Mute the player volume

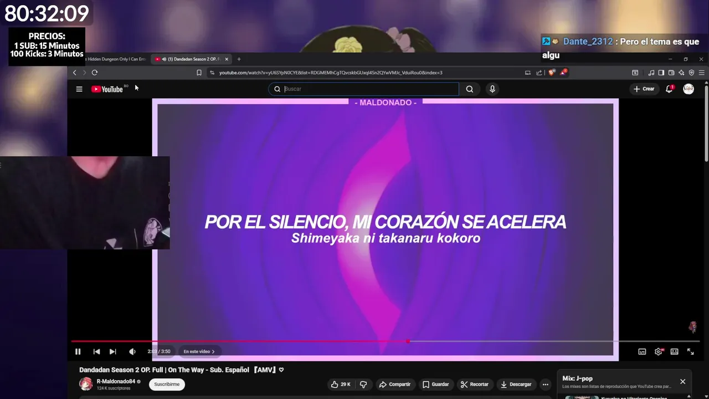click(132, 351)
